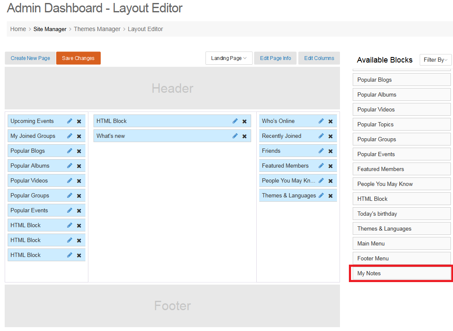
Task: Delete the Who's Online block
Action: [331, 121]
